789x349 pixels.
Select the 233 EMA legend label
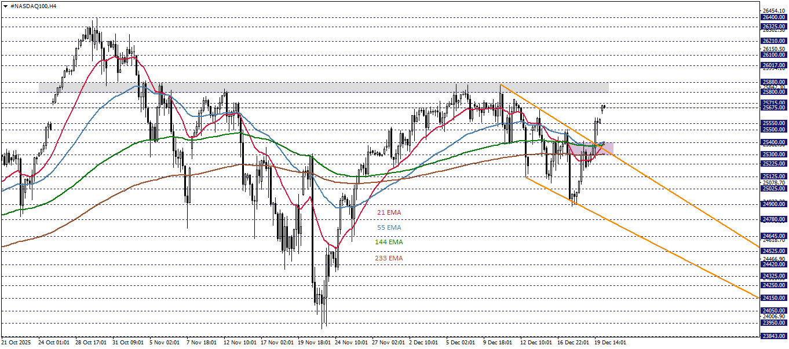click(x=389, y=259)
